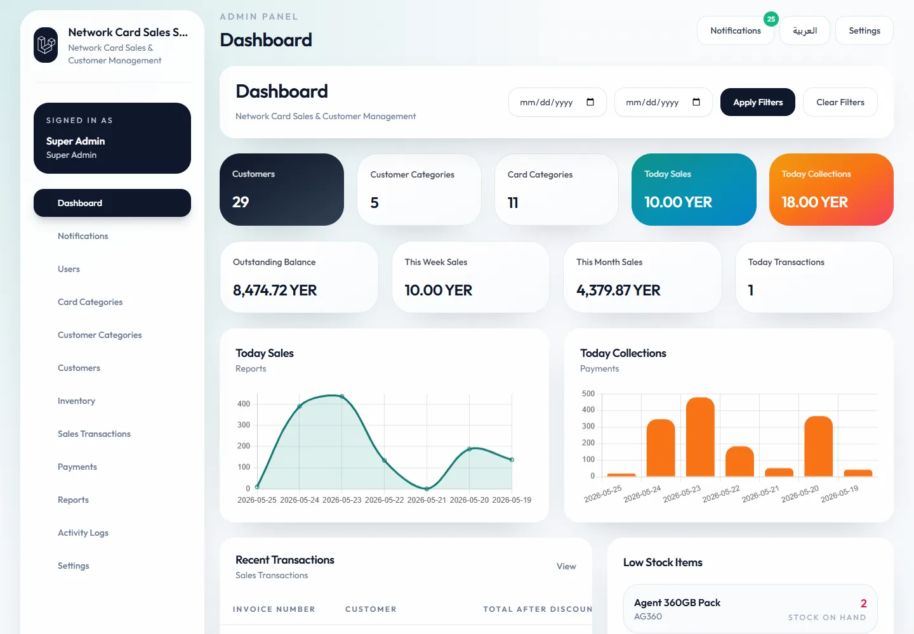Click the Customer Categories 5 card
Viewport: 914px width, 634px height.
419,190
